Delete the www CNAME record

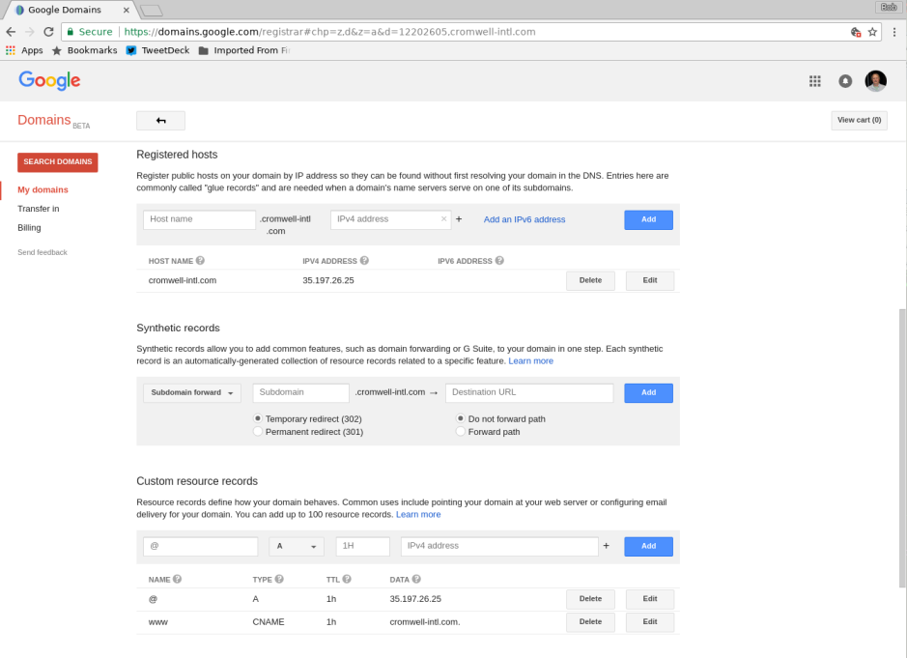click(x=590, y=622)
